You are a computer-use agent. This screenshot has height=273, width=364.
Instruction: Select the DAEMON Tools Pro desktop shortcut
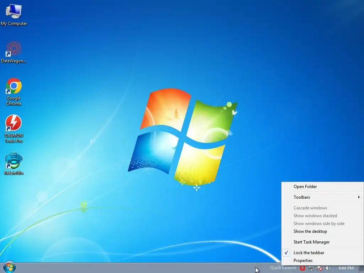click(x=14, y=129)
